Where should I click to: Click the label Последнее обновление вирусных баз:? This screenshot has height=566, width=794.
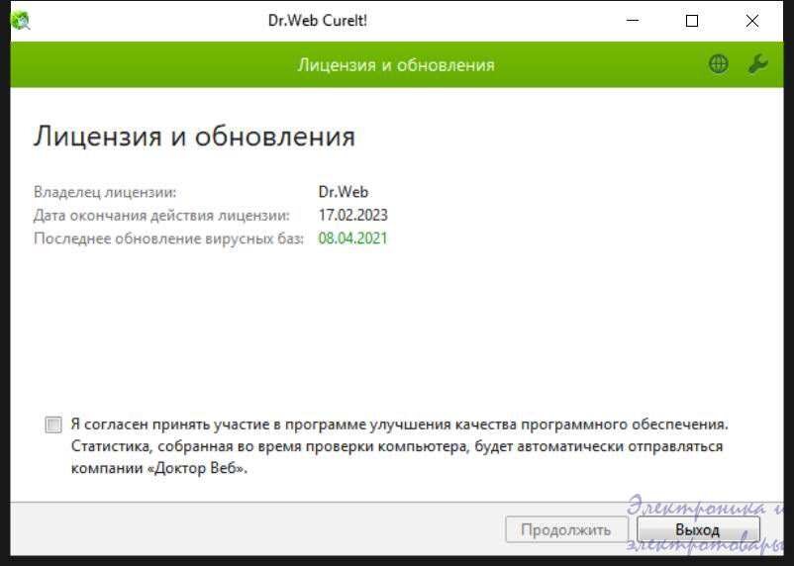(168, 238)
